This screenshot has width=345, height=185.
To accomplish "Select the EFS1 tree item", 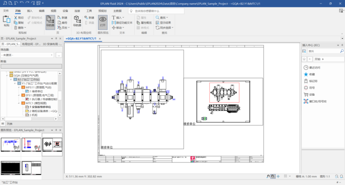I will (x=40, y=95).
